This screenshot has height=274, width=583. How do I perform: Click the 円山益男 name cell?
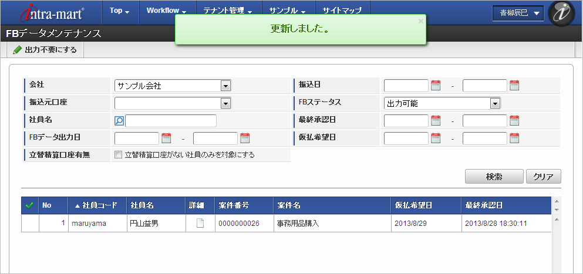pos(156,224)
